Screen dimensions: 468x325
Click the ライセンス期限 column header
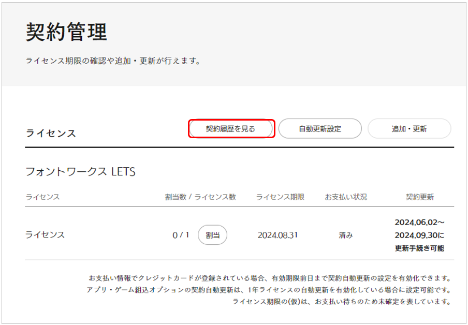280,197
